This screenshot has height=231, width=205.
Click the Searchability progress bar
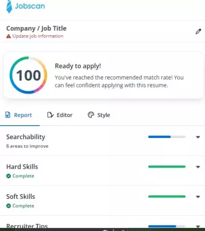click(x=167, y=137)
